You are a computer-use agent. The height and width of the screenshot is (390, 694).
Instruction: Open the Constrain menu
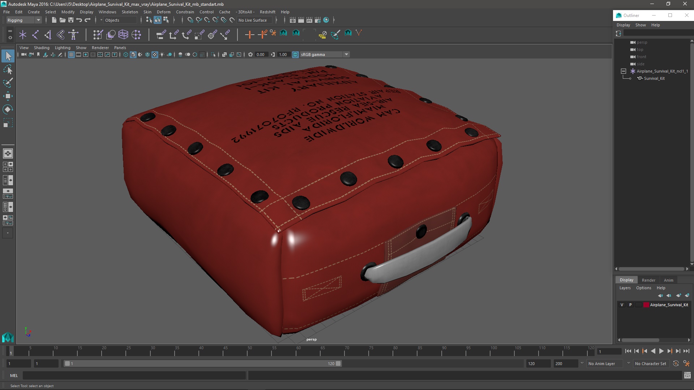coord(185,12)
